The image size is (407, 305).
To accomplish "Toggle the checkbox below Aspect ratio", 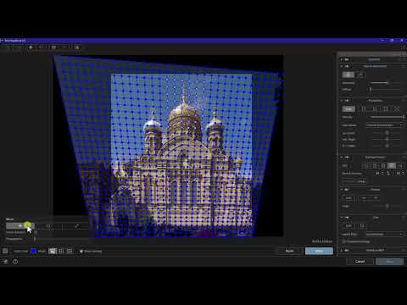I will tap(344, 241).
